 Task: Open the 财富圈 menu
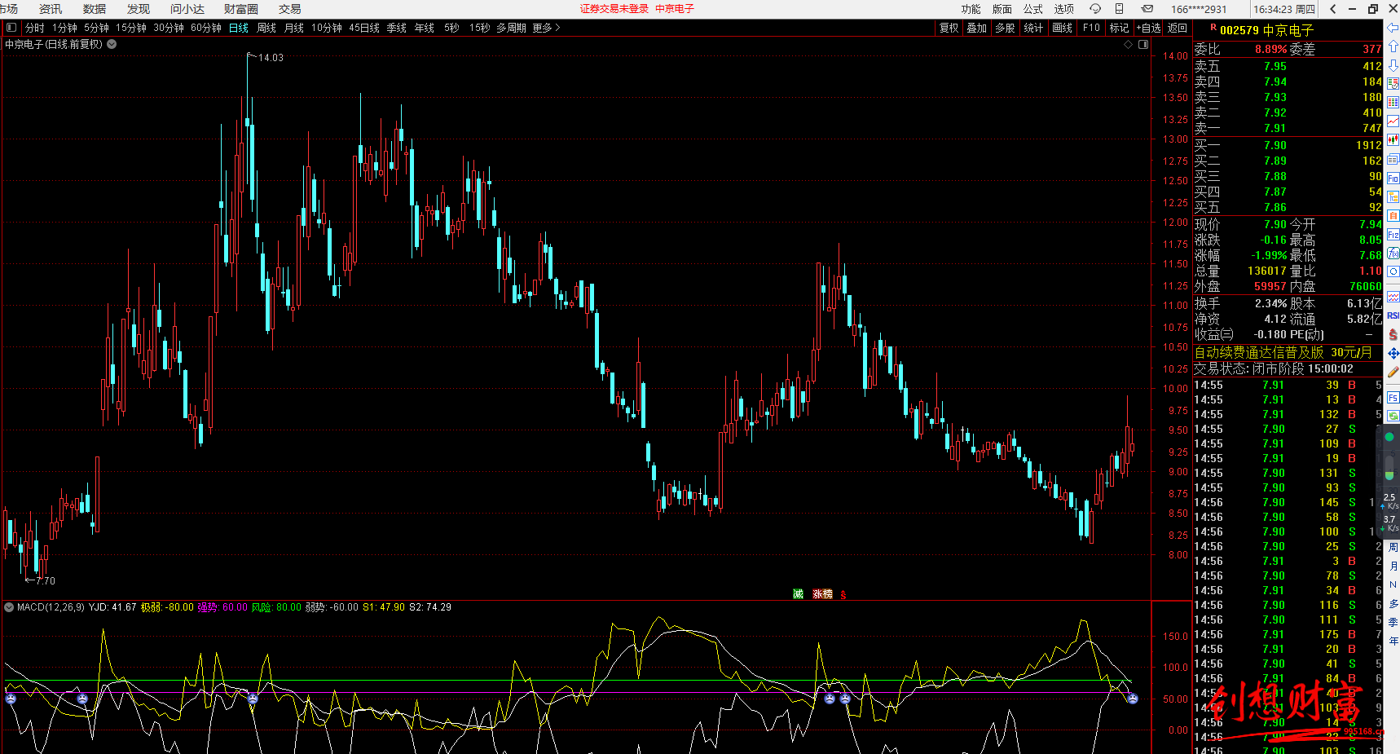click(241, 9)
